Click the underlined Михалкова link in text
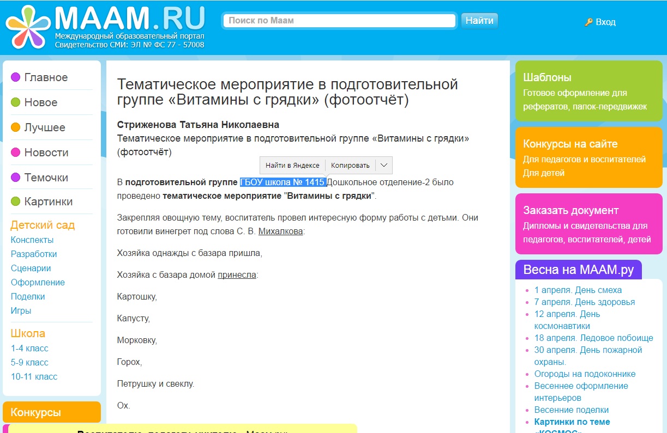 click(x=280, y=231)
